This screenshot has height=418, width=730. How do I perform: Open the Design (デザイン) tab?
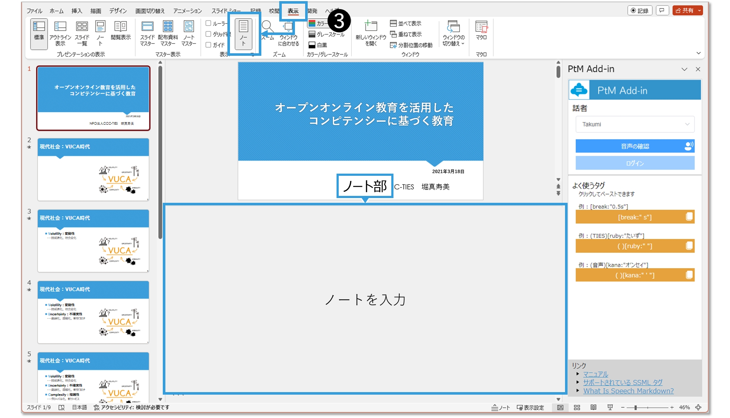click(118, 11)
